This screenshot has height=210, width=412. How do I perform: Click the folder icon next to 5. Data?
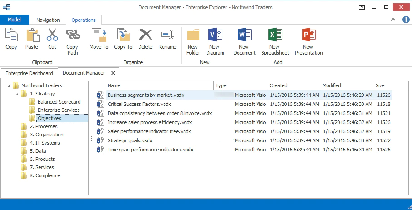[x=24, y=151]
